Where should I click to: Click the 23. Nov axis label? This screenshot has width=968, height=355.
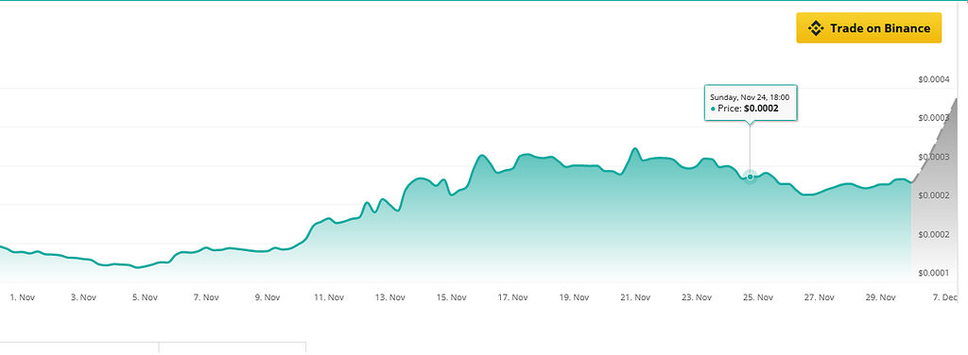[696, 297]
